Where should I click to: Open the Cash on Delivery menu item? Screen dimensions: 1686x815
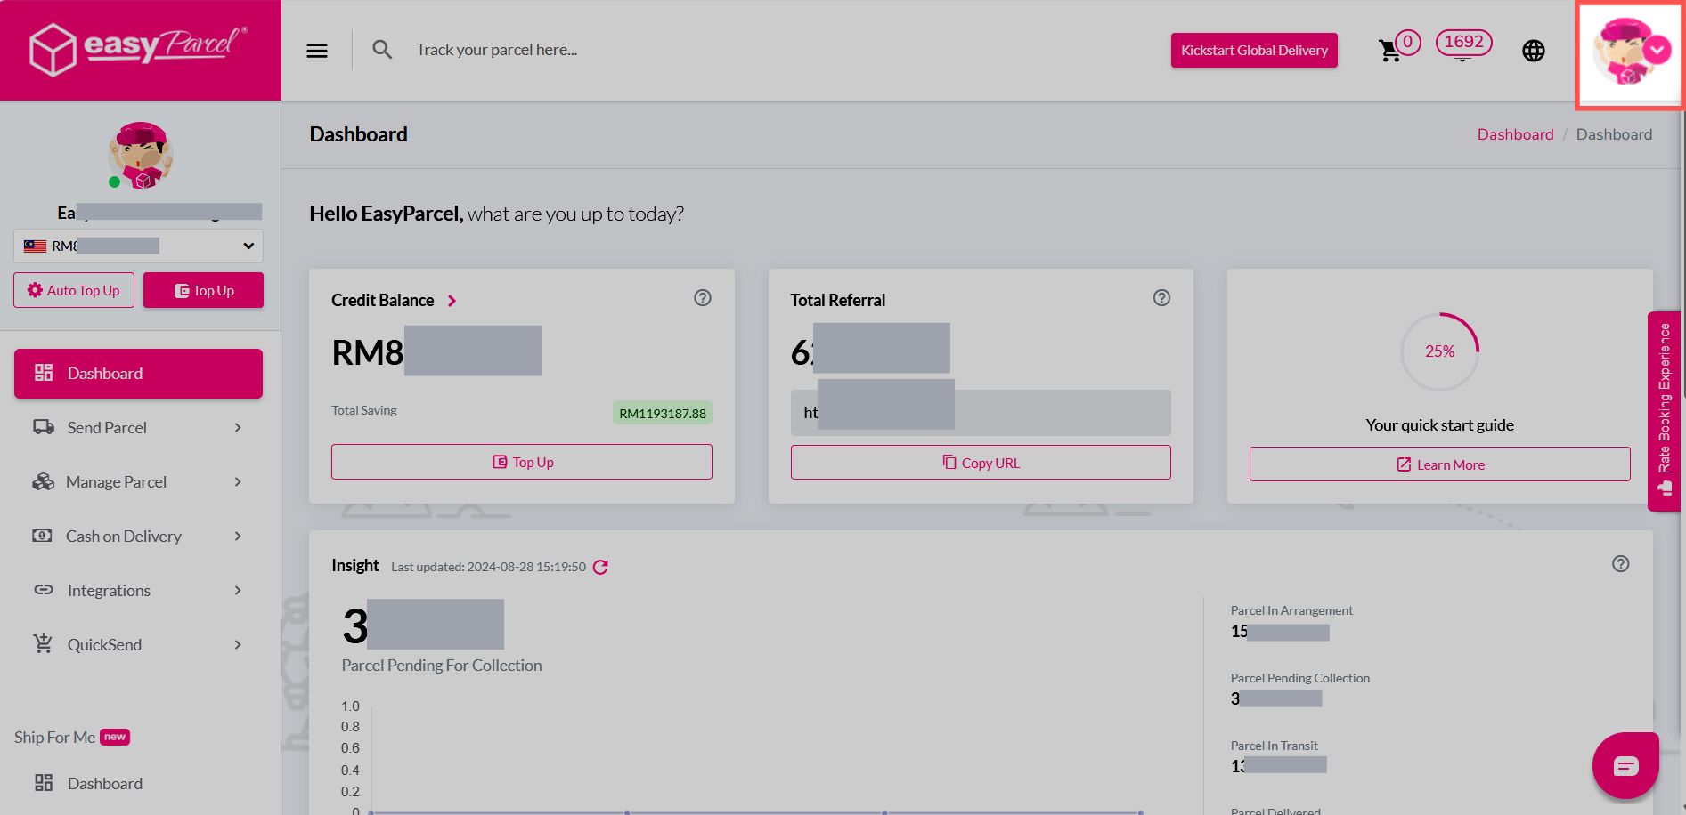[138, 537]
